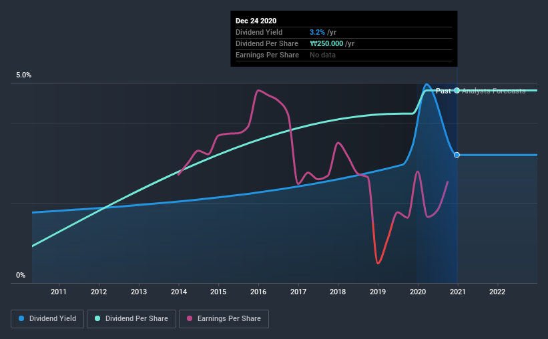The image size is (548, 339).
Task: Click the 2011 x-axis year label
Action: click(59, 292)
